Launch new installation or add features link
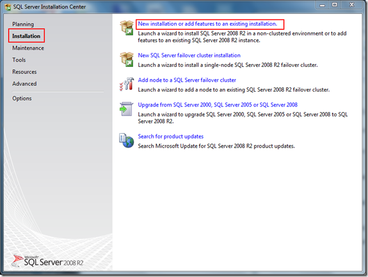Screen dimensions: 368x277 tap(207, 23)
